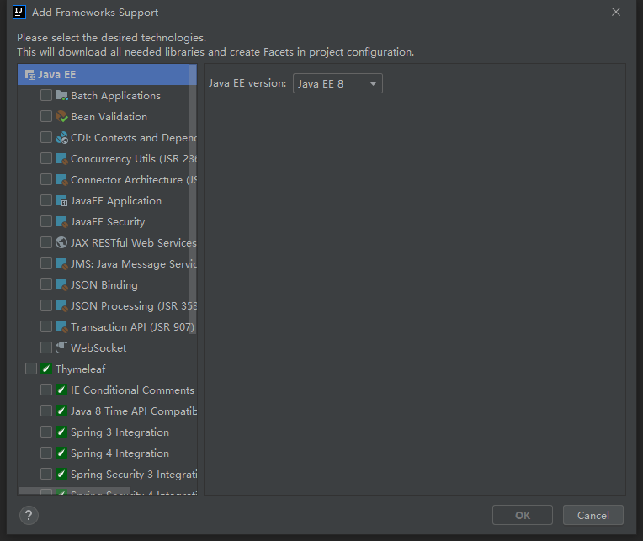The image size is (643, 541).
Task: Click the Java 8 Time API leaf icon
Action: [x=61, y=411]
